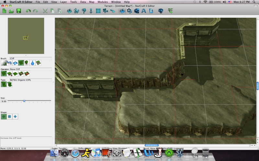Open Finder from the Dock
Screen dimensions: 259x161
(x=54, y=153)
